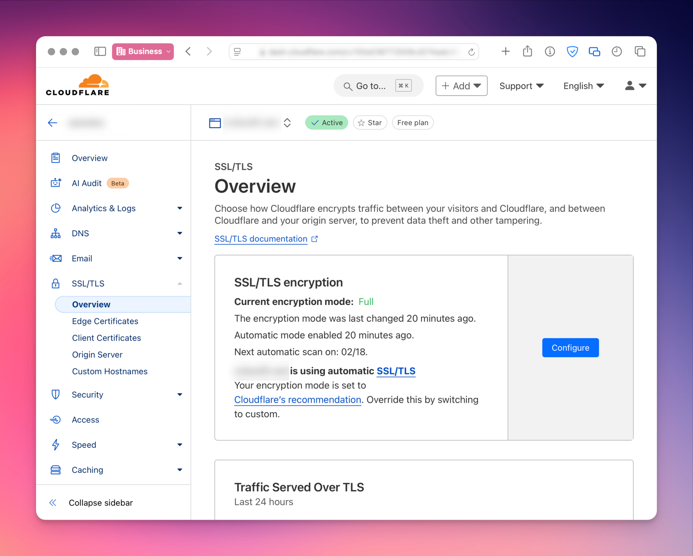The width and height of the screenshot is (693, 556).
Task: Open the Business profile dropdown
Action: (143, 52)
